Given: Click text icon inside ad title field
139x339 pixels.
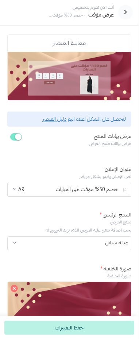Looking at the screenshot, I should click(125, 190).
